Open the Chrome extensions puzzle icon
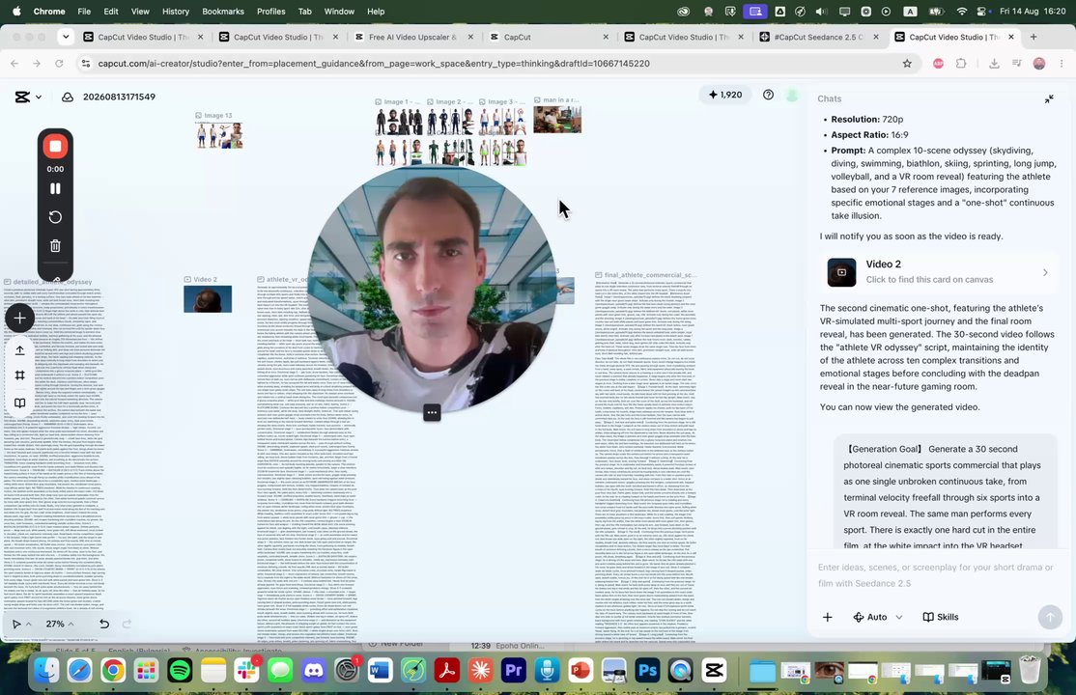The height and width of the screenshot is (695, 1076). pos(961,63)
